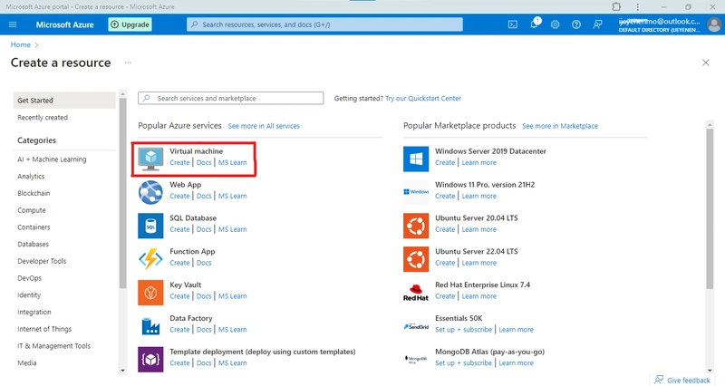Image resolution: width=725 pixels, height=386 pixels.
Task: Click the Data Factory icon
Action: [x=150, y=326]
